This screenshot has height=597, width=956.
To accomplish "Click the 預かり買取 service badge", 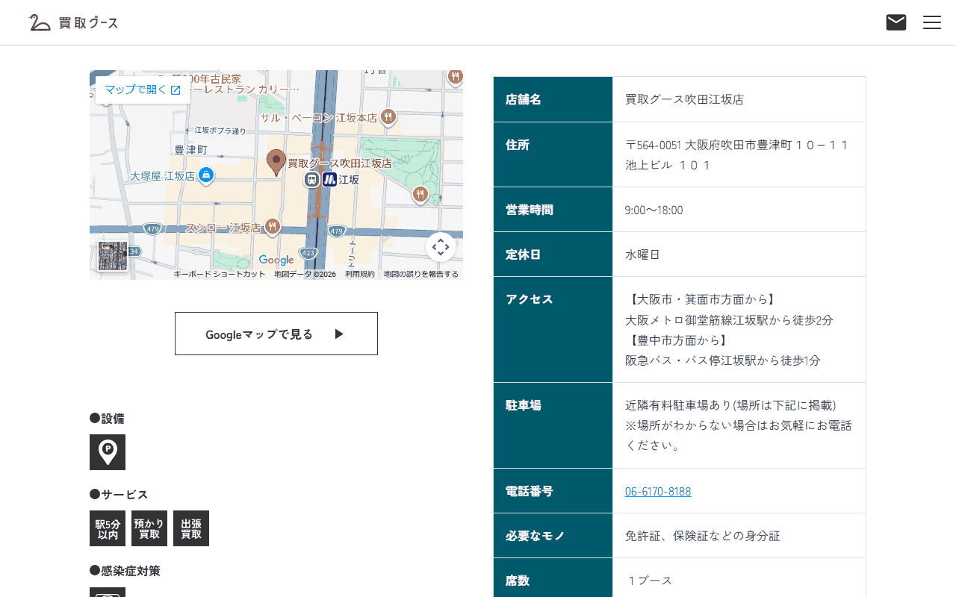I will click(149, 528).
